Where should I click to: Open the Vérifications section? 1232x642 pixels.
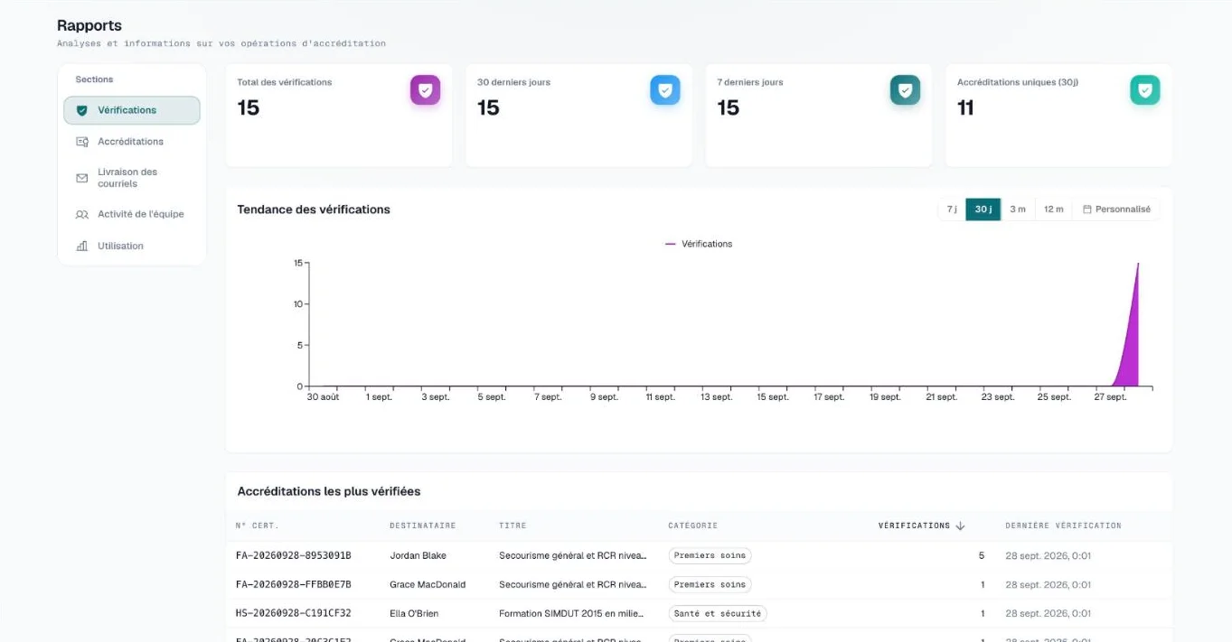[132, 110]
